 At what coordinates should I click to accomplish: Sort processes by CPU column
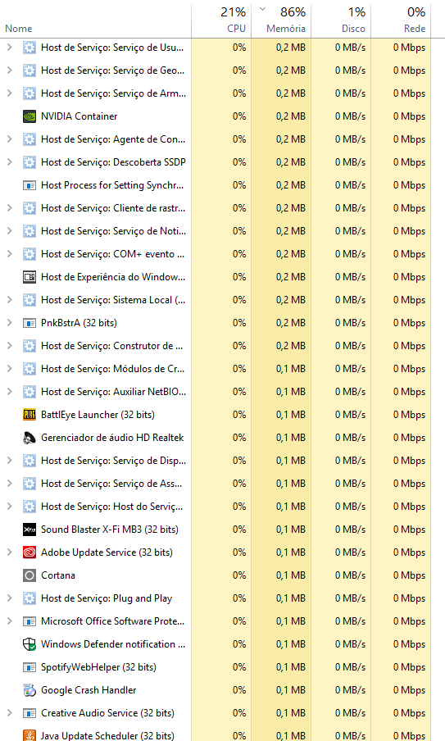coord(221,20)
